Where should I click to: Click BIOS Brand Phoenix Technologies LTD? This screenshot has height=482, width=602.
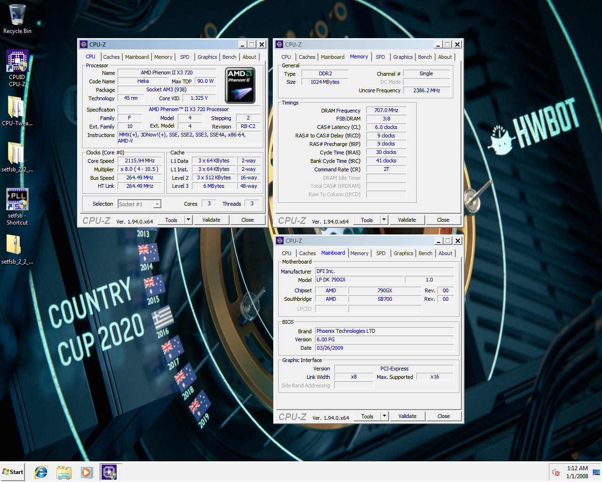pyautogui.click(x=384, y=331)
